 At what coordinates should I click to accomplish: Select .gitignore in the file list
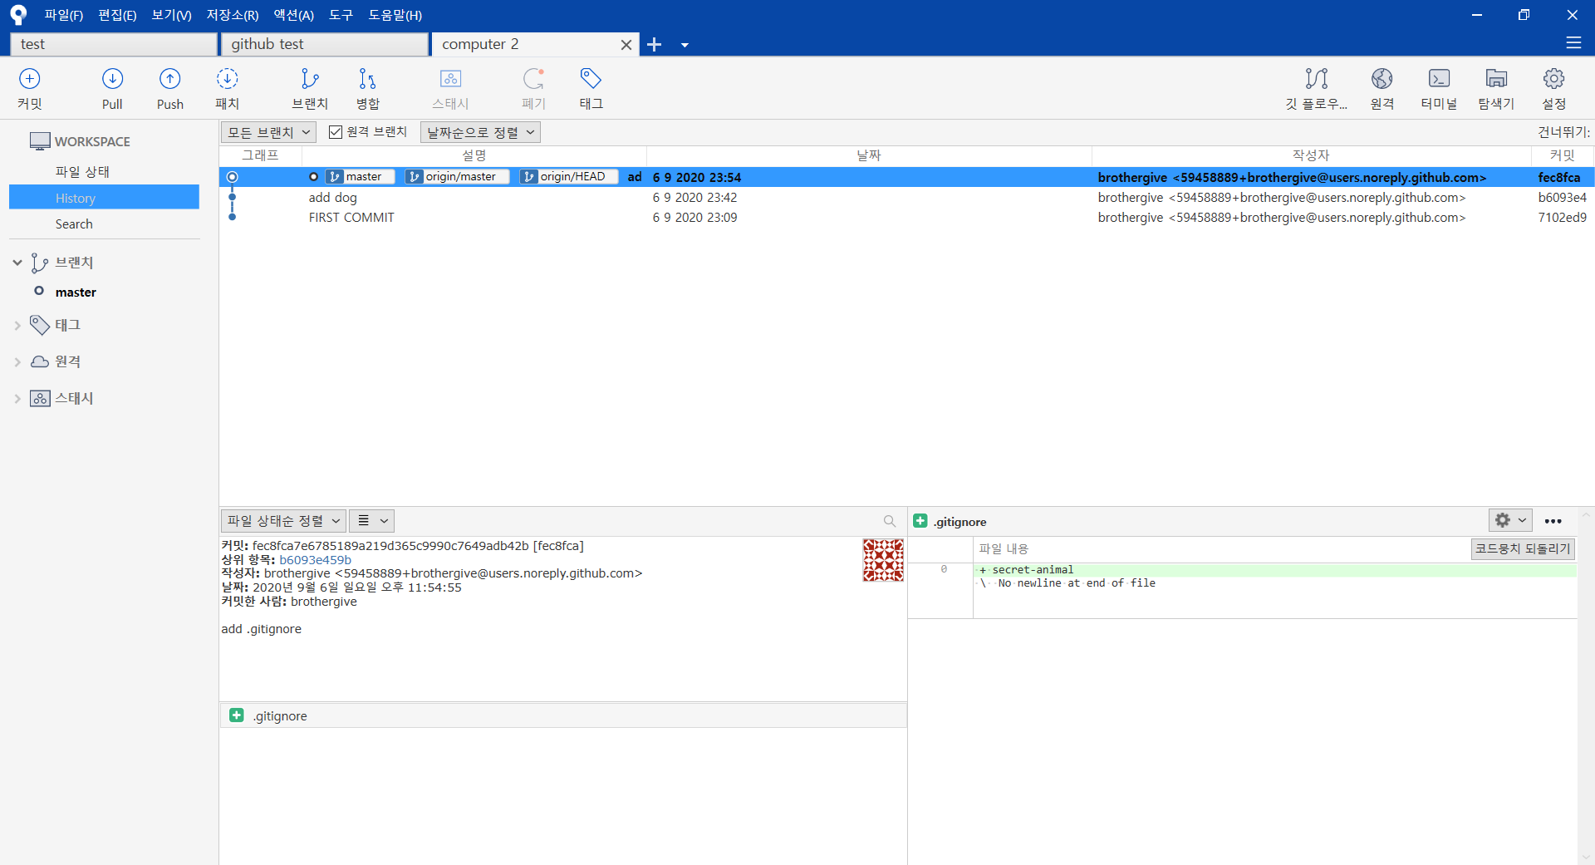563,715
